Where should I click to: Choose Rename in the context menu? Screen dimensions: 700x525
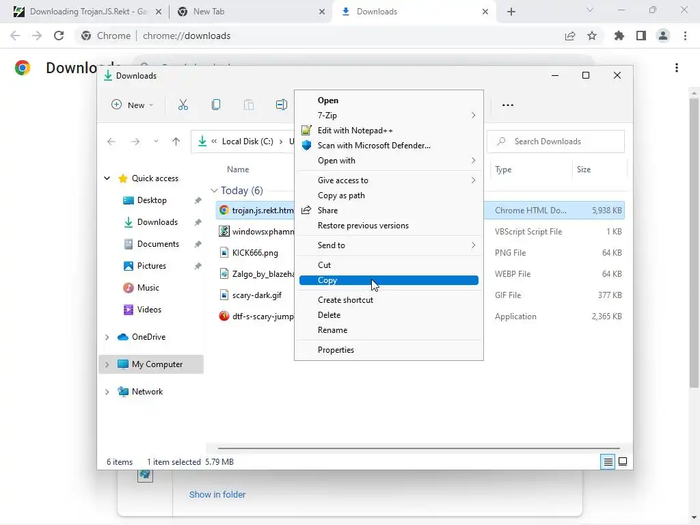pos(388,330)
